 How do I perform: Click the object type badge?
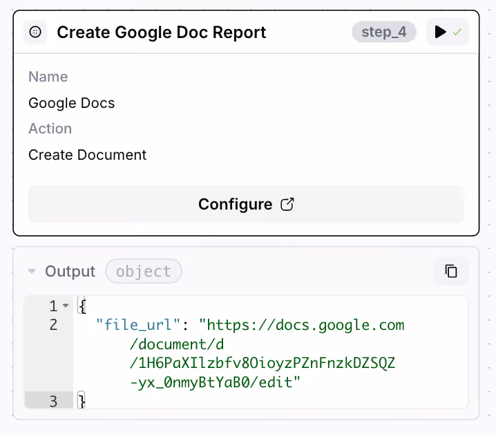(144, 271)
